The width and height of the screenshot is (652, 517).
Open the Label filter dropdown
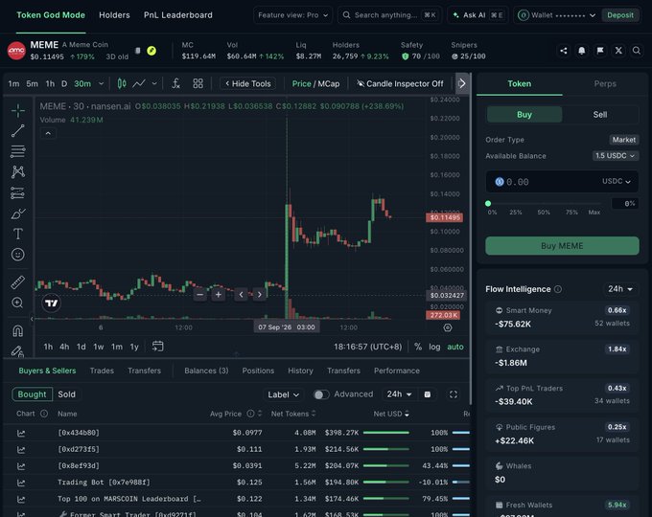point(283,394)
